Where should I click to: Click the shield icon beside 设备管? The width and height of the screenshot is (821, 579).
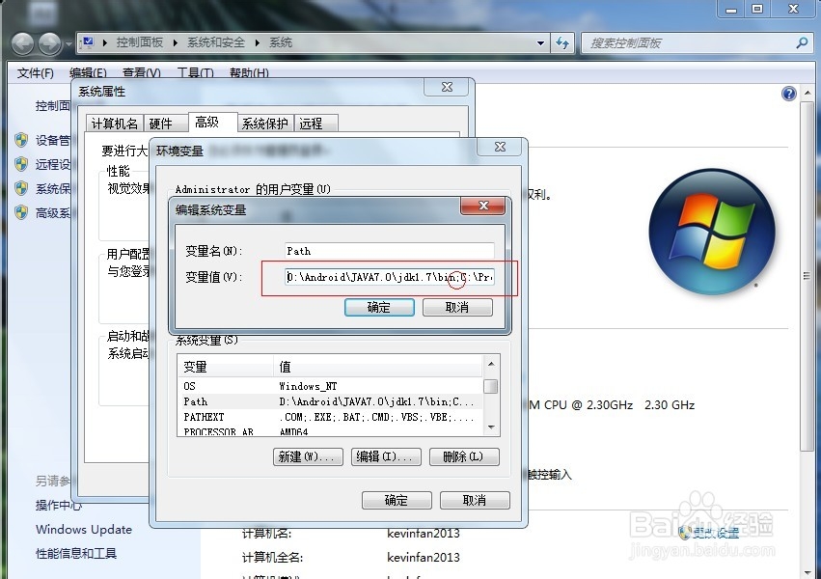pyautogui.click(x=21, y=140)
